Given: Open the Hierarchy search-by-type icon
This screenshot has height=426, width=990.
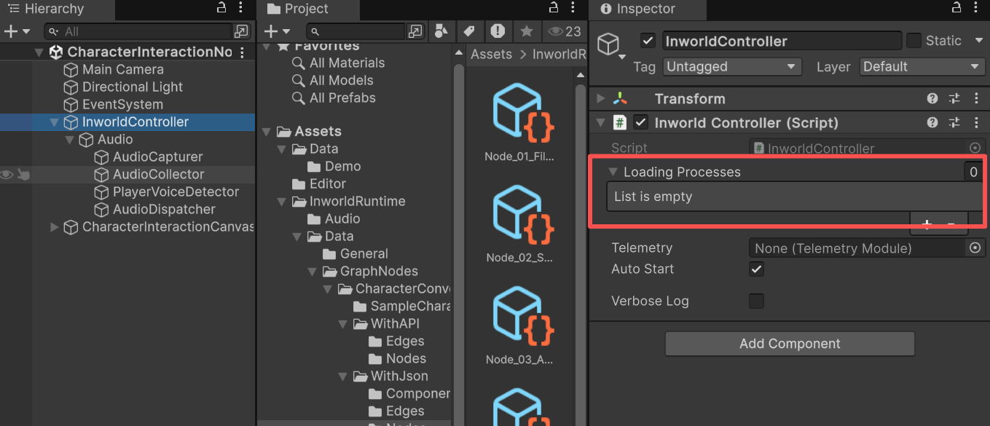Looking at the screenshot, I should click(241, 31).
